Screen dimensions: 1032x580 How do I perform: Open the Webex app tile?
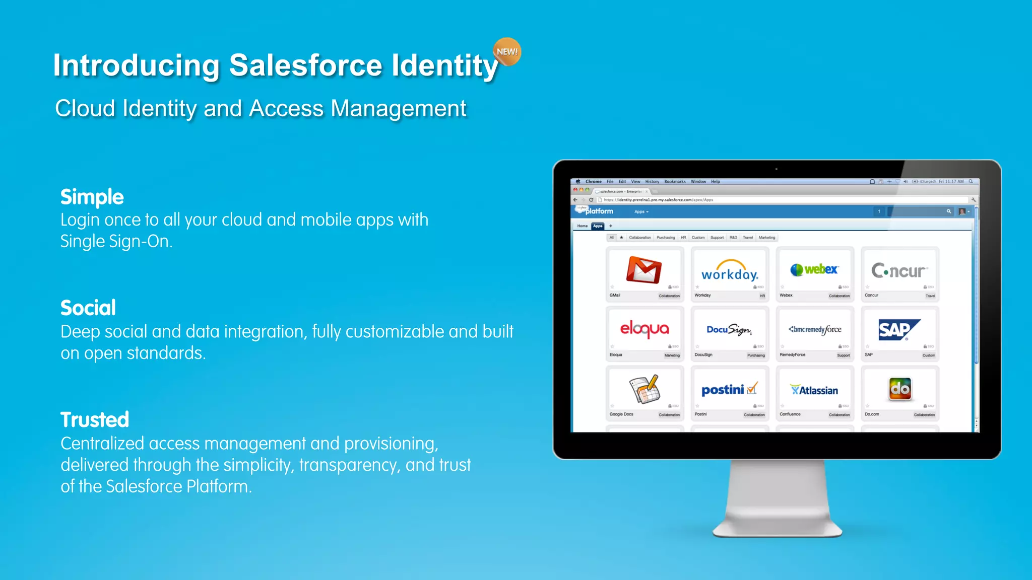pos(815,274)
